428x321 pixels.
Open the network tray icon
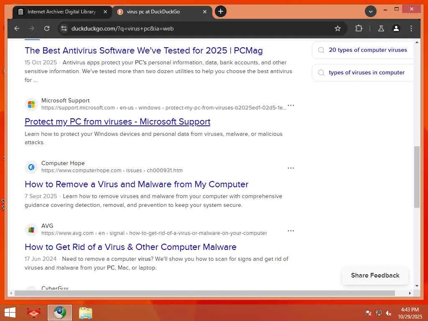tap(379, 313)
